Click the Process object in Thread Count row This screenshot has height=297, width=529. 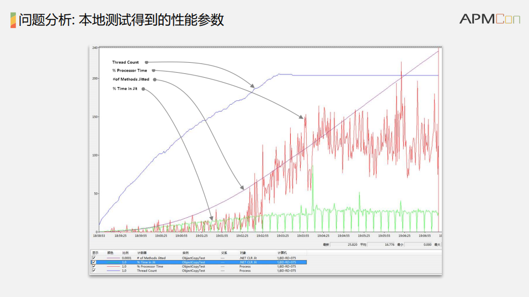(x=245, y=271)
